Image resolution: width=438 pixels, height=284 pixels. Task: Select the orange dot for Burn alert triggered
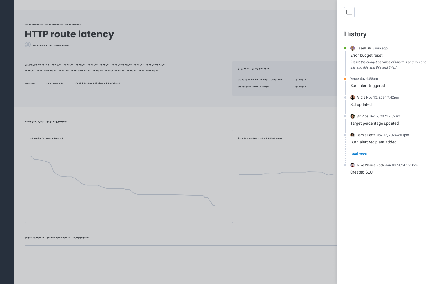345,79
